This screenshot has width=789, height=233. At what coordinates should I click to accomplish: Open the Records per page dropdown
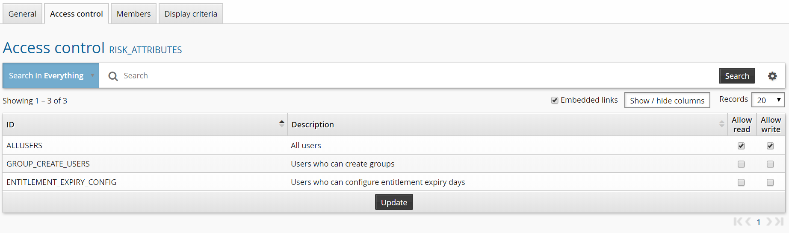768,100
